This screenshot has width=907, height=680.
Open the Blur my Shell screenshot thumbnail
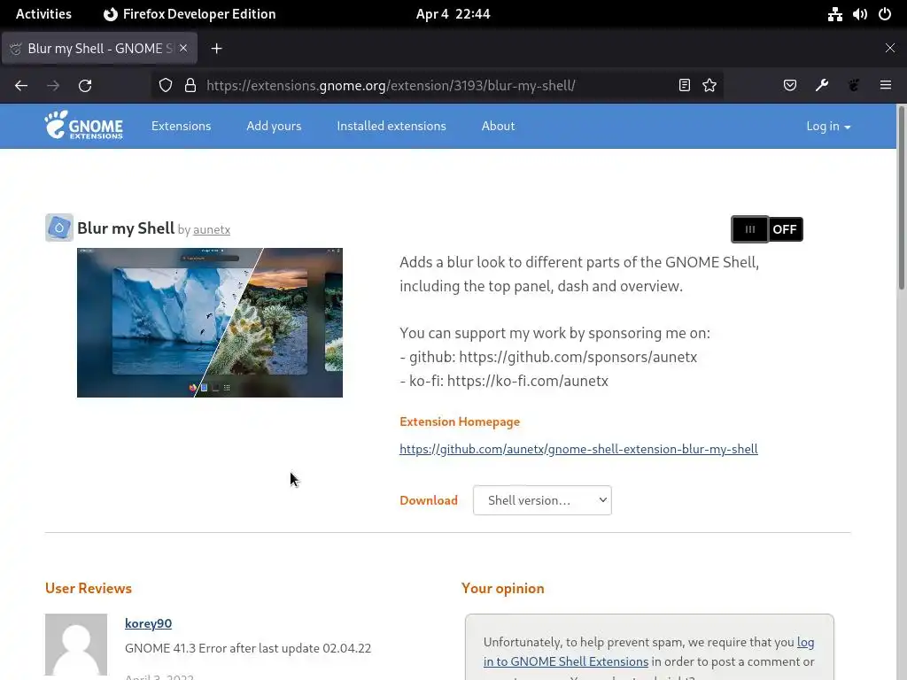point(210,322)
